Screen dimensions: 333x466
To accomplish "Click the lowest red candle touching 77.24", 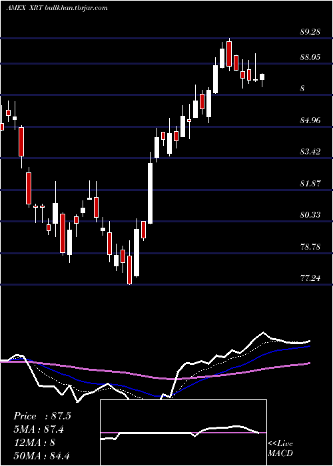I will tap(130, 270).
